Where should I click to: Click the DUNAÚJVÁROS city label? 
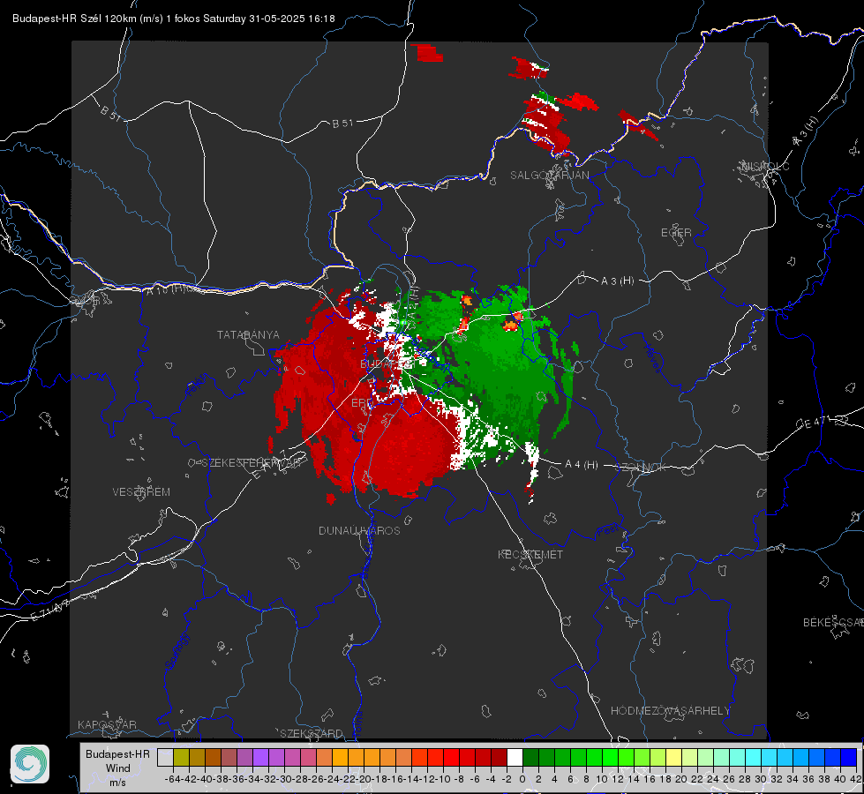(x=359, y=530)
